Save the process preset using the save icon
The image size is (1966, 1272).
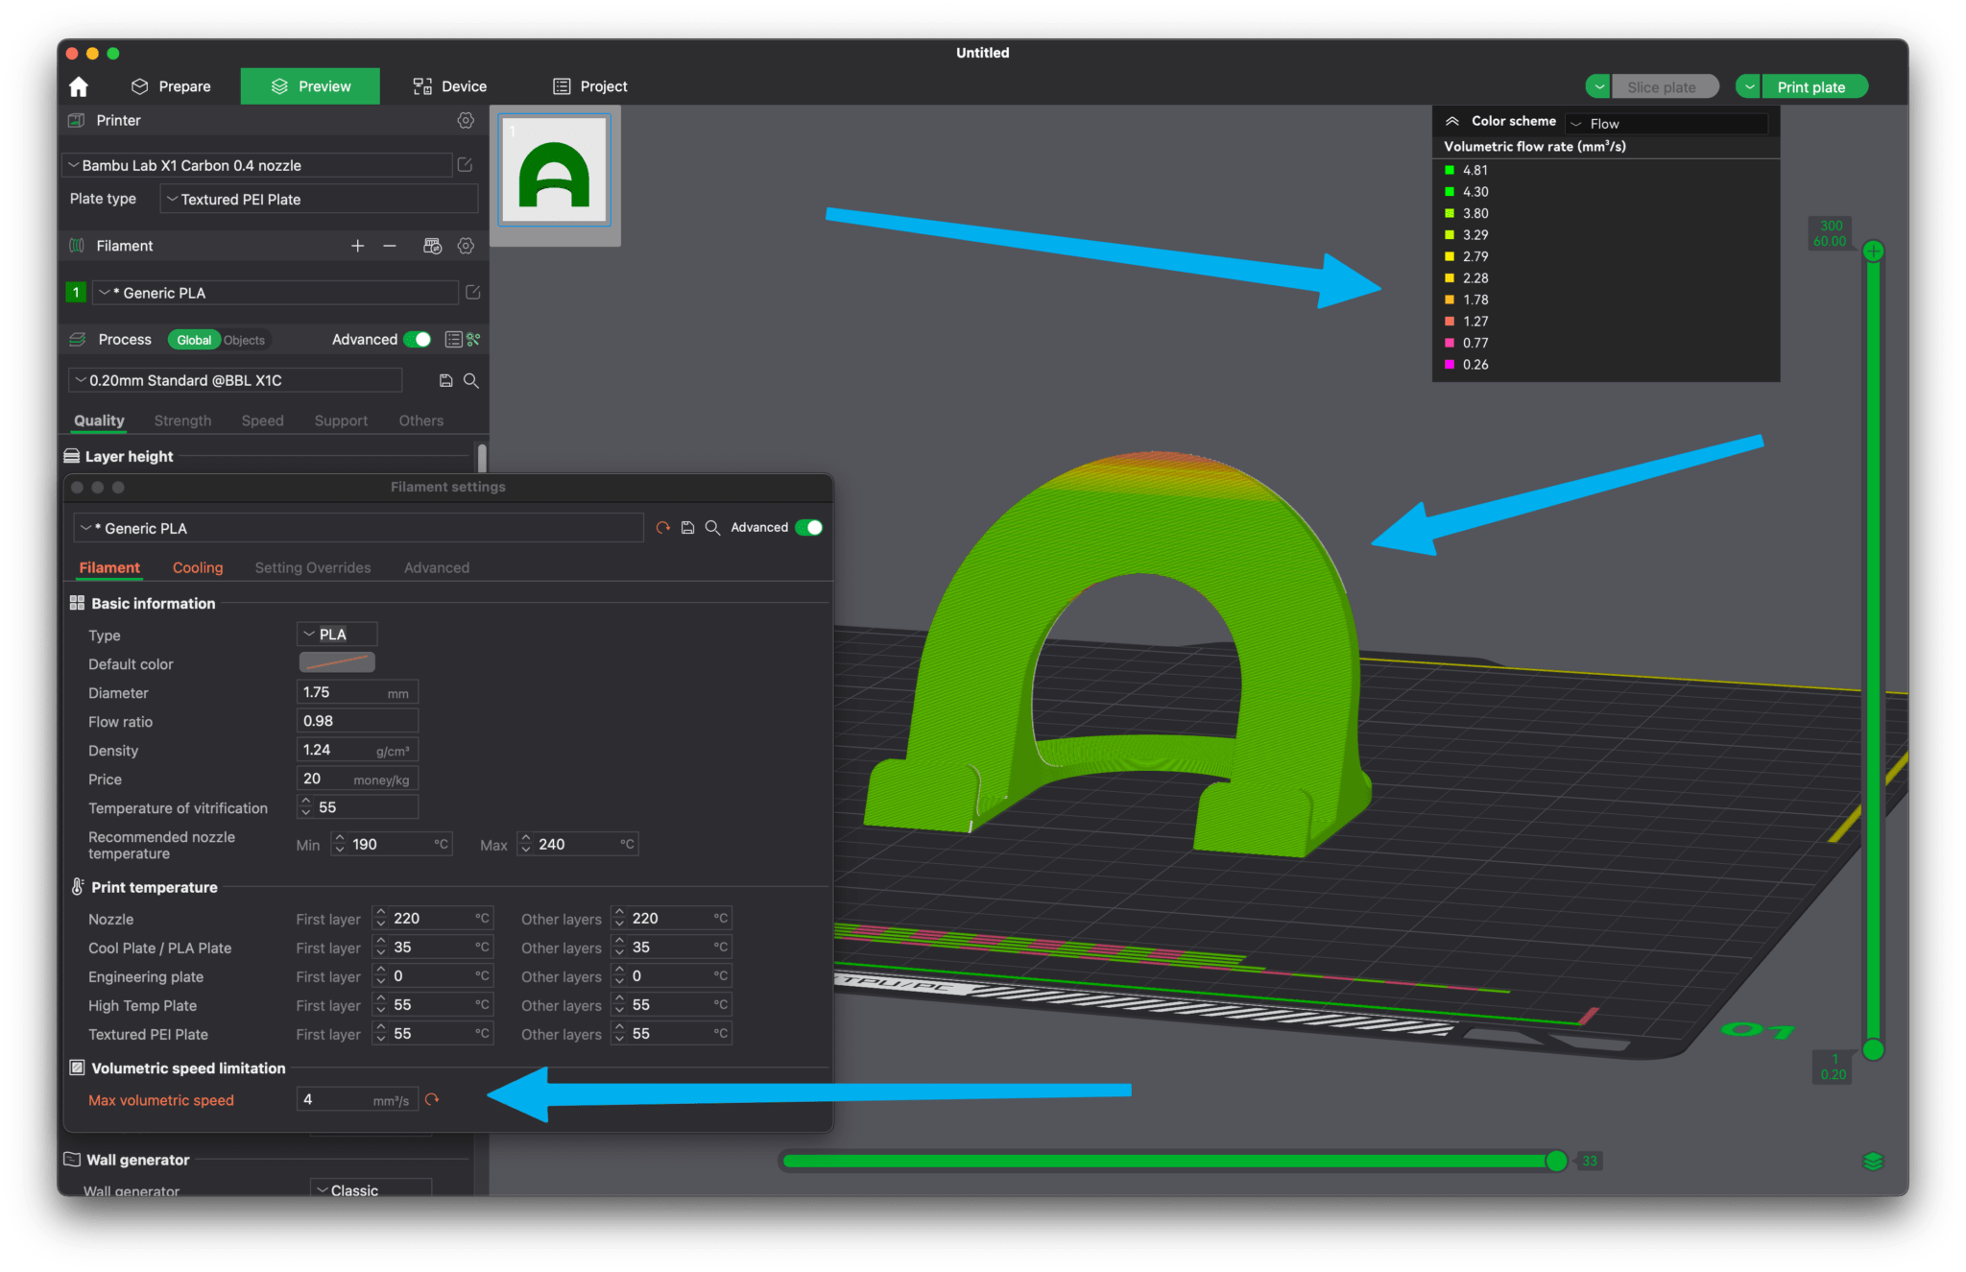pos(445,380)
